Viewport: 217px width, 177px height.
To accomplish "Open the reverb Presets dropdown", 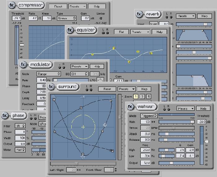I will pyautogui.click(x=186, y=16).
